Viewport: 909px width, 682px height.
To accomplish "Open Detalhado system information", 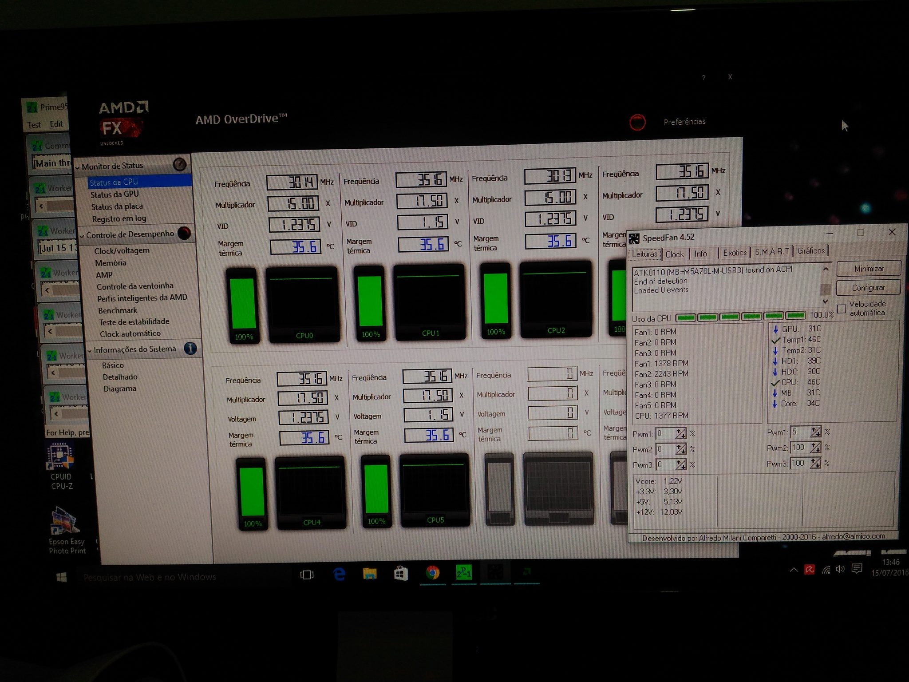I will click(120, 377).
